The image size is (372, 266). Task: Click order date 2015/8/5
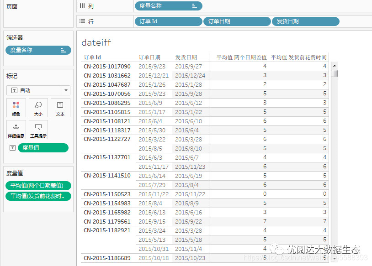pos(150,149)
